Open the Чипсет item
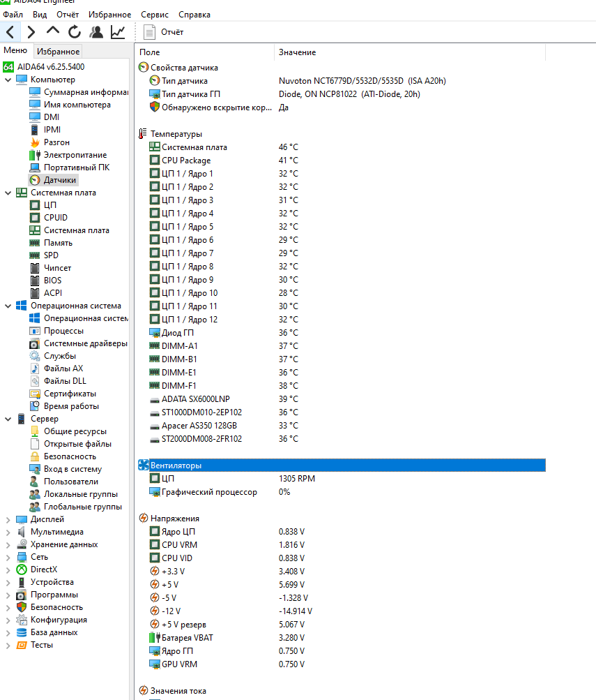596x700 pixels. [50, 268]
